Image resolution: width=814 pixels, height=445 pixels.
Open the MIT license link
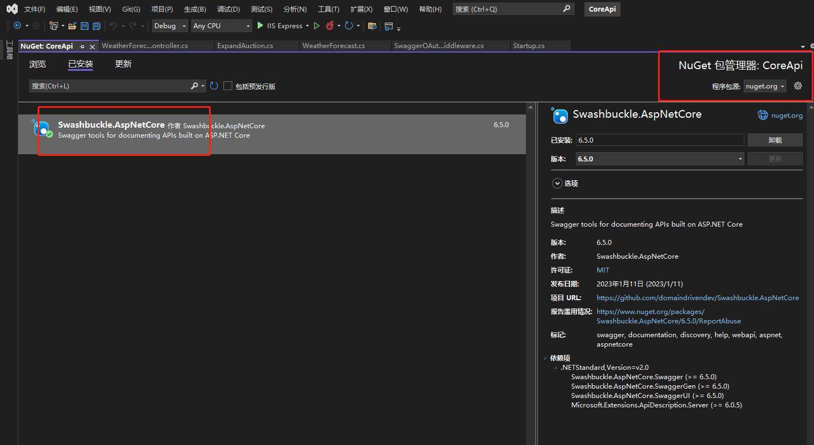[x=603, y=270]
